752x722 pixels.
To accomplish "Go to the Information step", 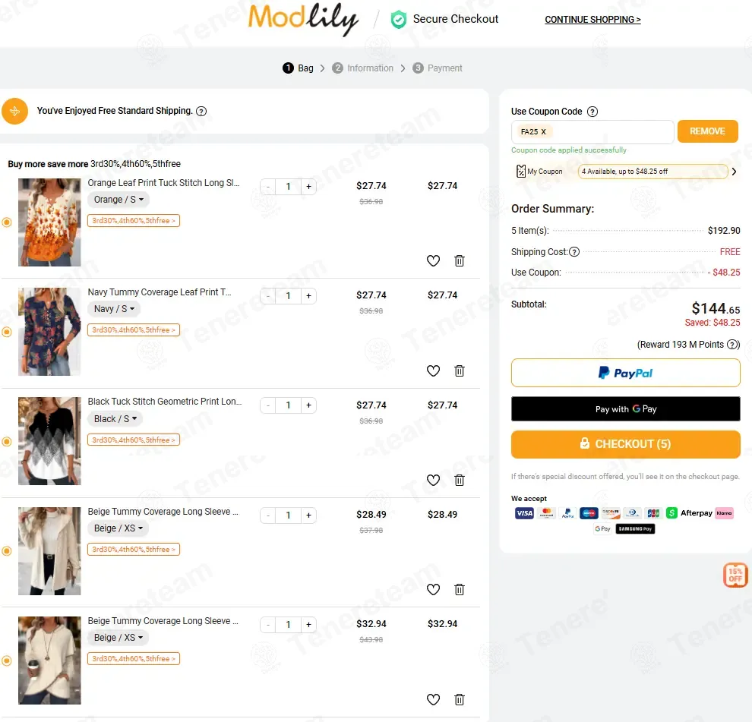I will (362, 68).
